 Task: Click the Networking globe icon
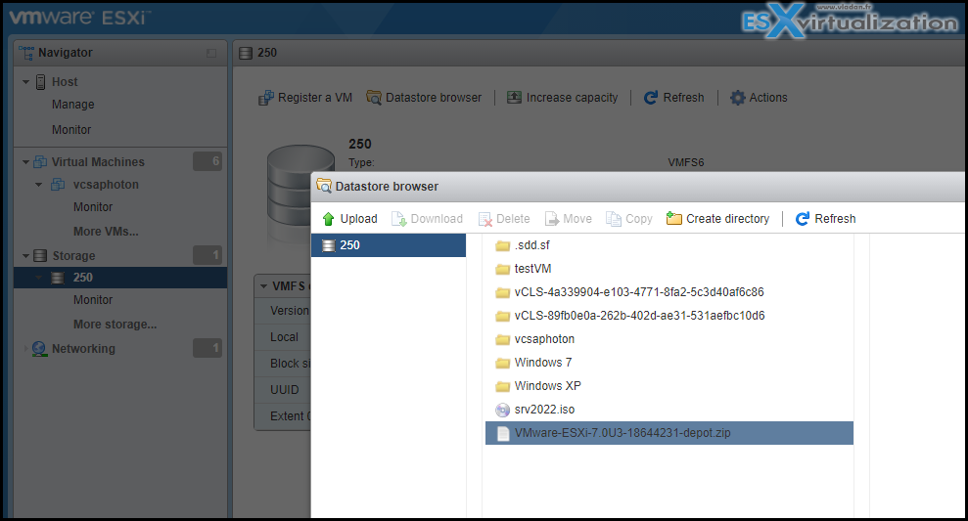39,349
